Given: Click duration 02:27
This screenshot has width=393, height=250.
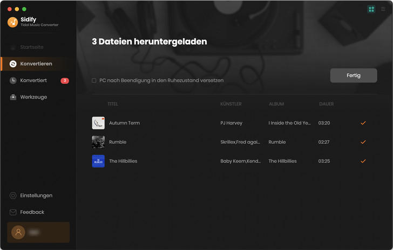Looking at the screenshot, I should pyautogui.click(x=324, y=142).
